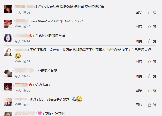This screenshot has width=162, height=116.
Task: Like the 16:59 comment about LV clothes
Action: (x=152, y=12)
